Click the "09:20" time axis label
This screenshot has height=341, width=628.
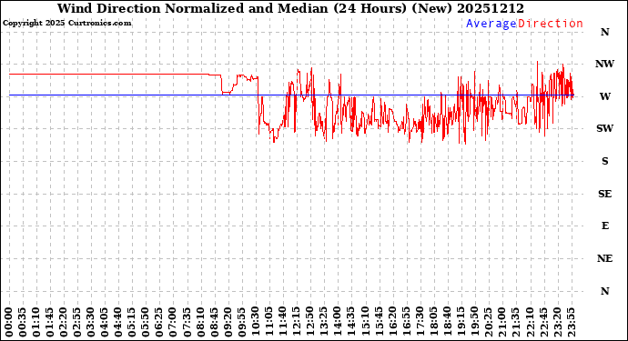(228, 322)
